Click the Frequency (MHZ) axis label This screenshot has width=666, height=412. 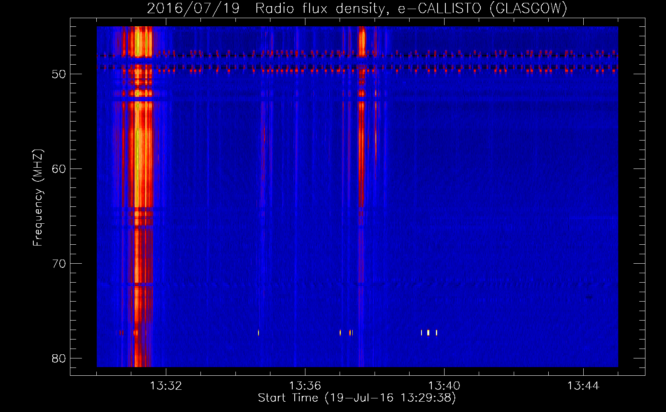38,198
